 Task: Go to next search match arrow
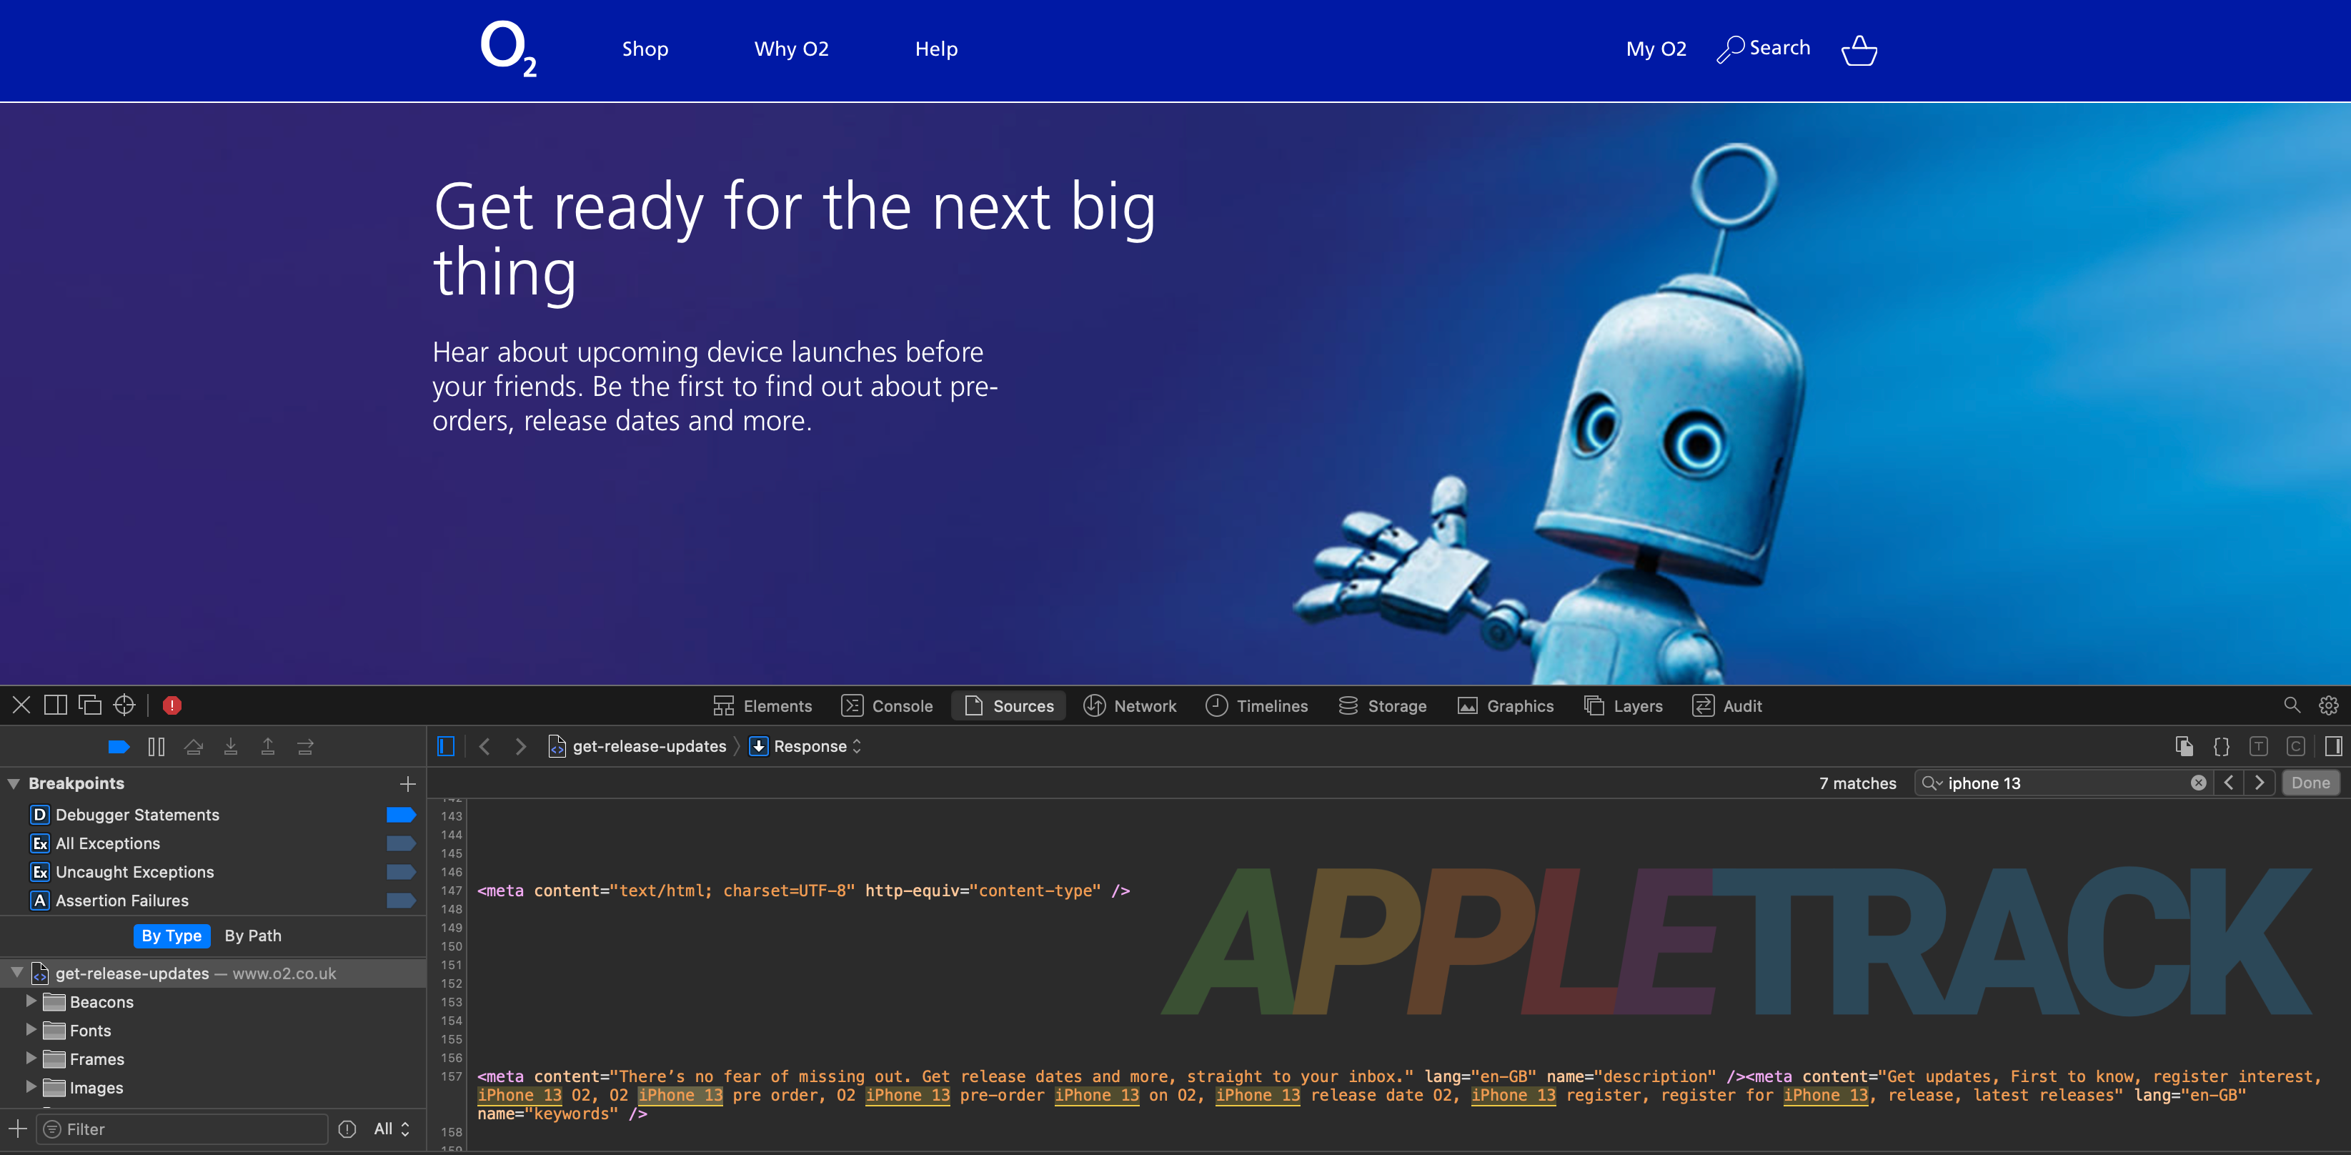pyautogui.click(x=2259, y=783)
